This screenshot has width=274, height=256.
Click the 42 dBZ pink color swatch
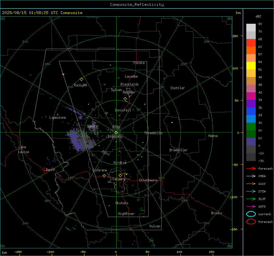point(251,88)
